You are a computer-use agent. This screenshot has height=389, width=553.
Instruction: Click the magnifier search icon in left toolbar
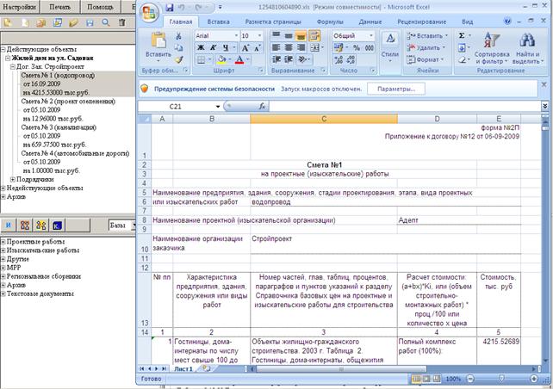(105, 22)
